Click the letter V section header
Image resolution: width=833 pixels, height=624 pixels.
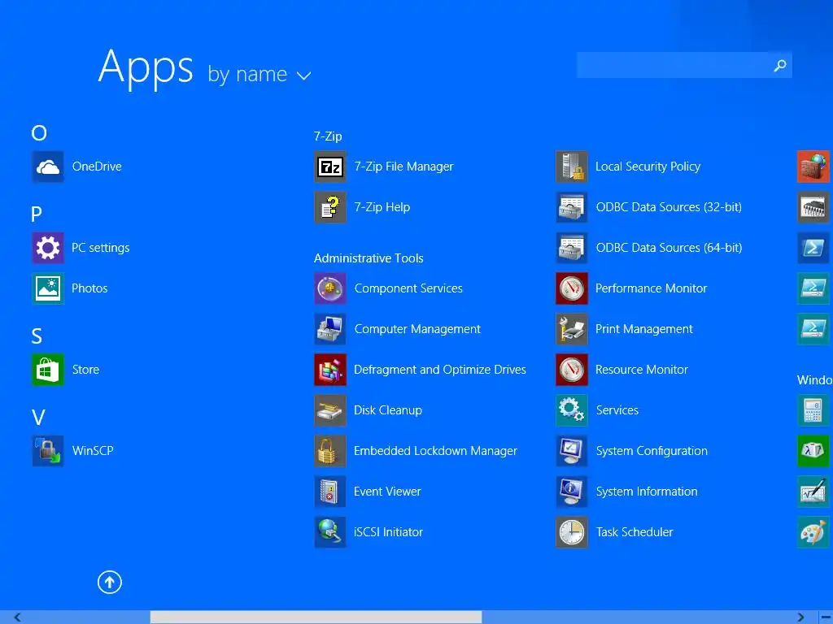click(x=38, y=418)
